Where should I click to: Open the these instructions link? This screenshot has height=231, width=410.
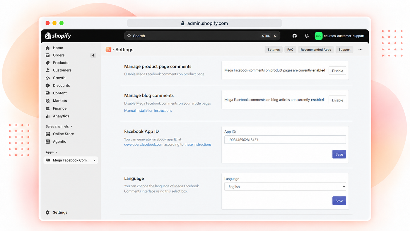click(198, 145)
